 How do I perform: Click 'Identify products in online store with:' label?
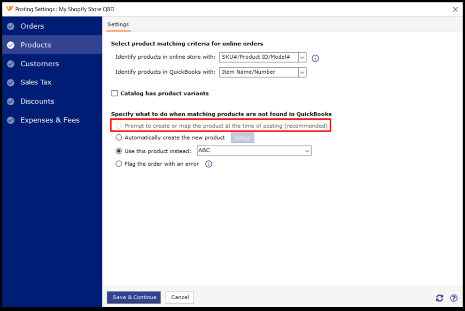(x=165, y=57)
